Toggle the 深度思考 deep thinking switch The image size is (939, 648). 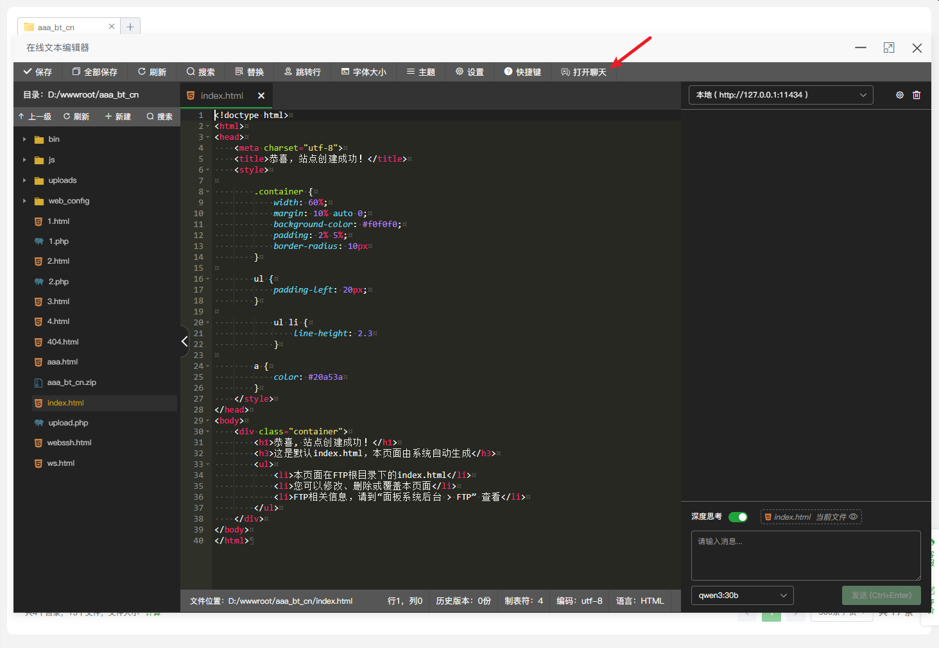738,517
